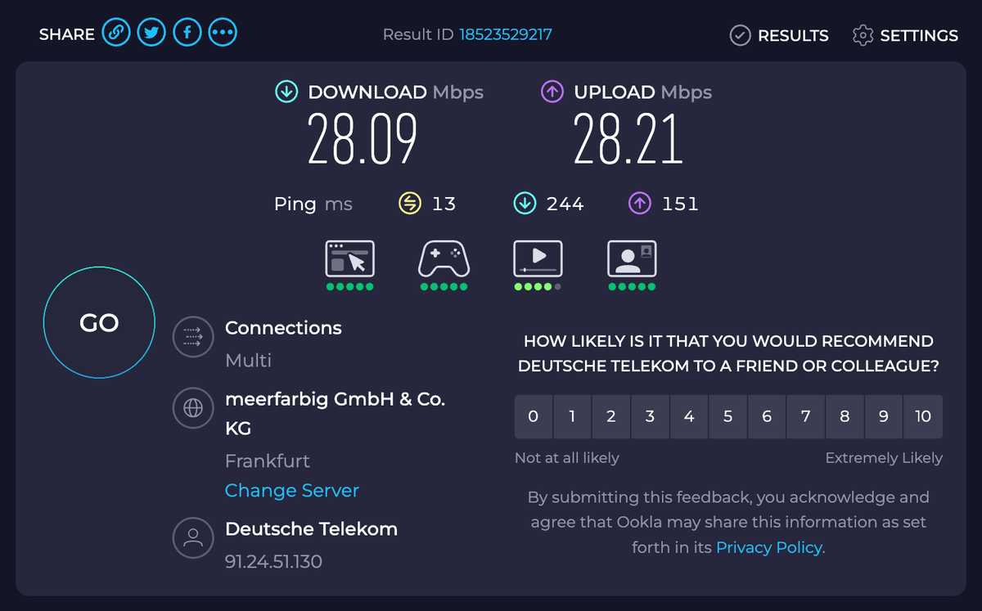Select the gaming controller performance icon
Image resolution: width=982 pixels, height=611 pixels.
coord(444,259)
